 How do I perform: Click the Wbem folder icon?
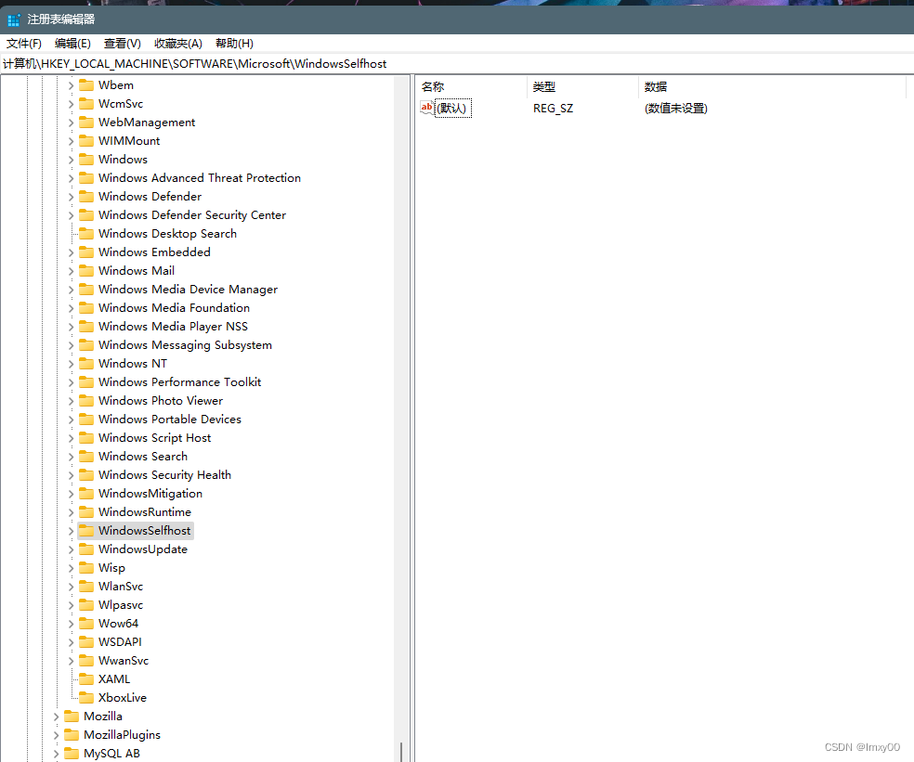click(x=86, y=85)
